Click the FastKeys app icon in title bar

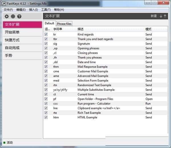[4, 4]
